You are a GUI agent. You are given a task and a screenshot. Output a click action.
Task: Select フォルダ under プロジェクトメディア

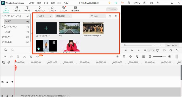pos(17,22)
